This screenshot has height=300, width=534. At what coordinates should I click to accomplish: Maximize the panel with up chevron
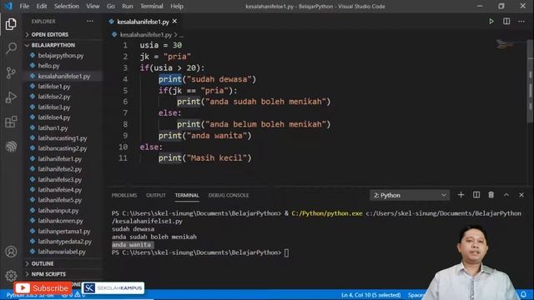coord(506,195)
